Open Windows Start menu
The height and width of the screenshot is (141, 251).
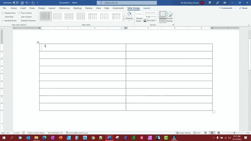click(4, 137)
